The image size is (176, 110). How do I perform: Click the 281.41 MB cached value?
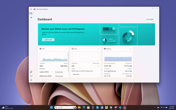pyautogui.click(x=128, y=71)
